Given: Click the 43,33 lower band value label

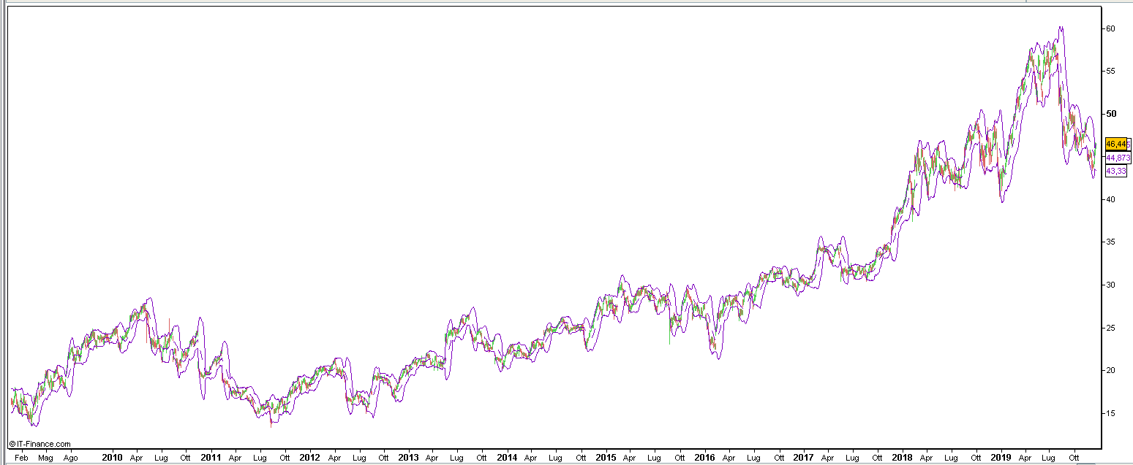Looking at the screenshot, I should pos(1115,171).
